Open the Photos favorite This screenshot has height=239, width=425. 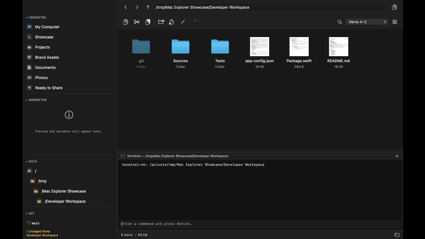point(41,78)
